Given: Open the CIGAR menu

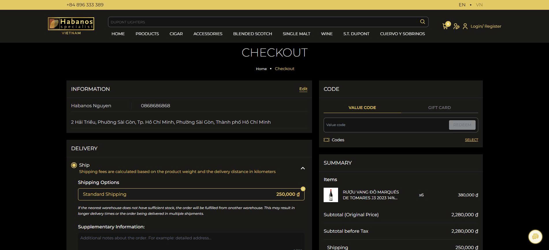Looking at the screenshot, I should 176,34.
